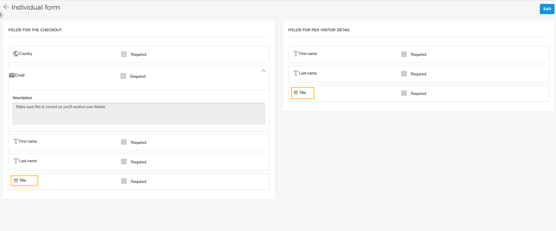
Task: Select the Email field label
Action: pyautogui.click(x=20, y=75)
